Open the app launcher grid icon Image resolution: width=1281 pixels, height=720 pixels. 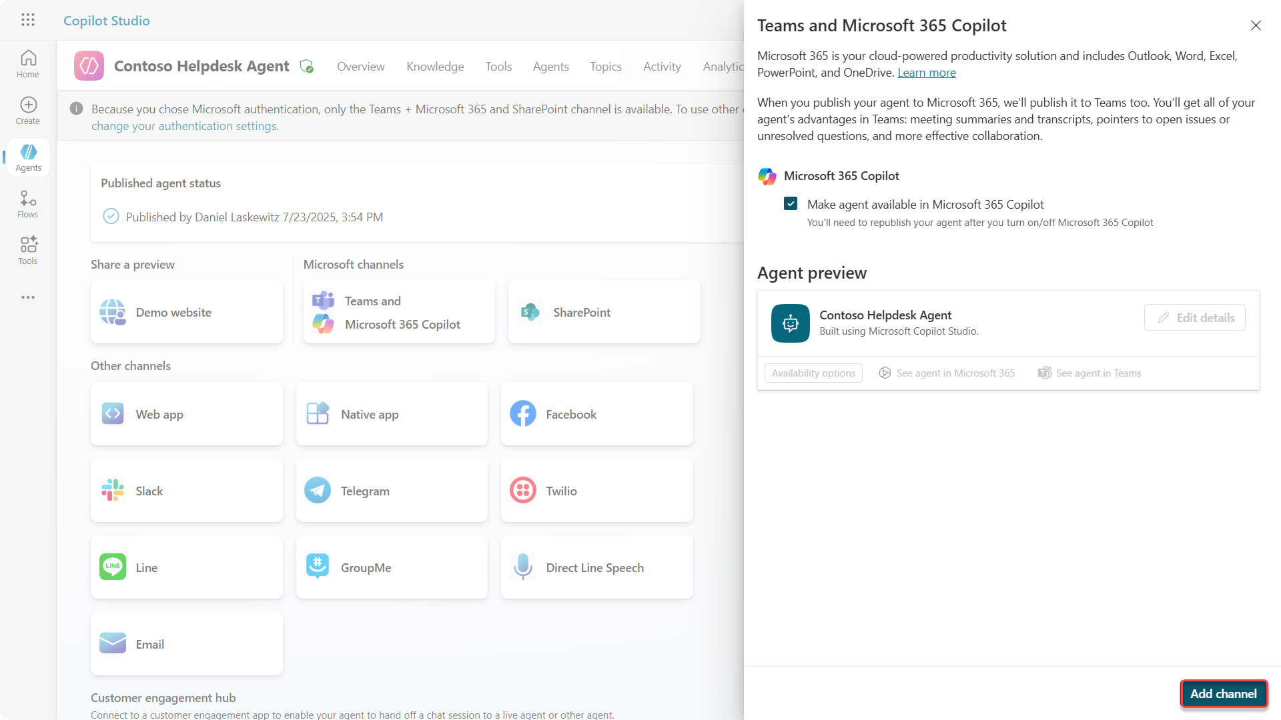(x=27, y=20)
